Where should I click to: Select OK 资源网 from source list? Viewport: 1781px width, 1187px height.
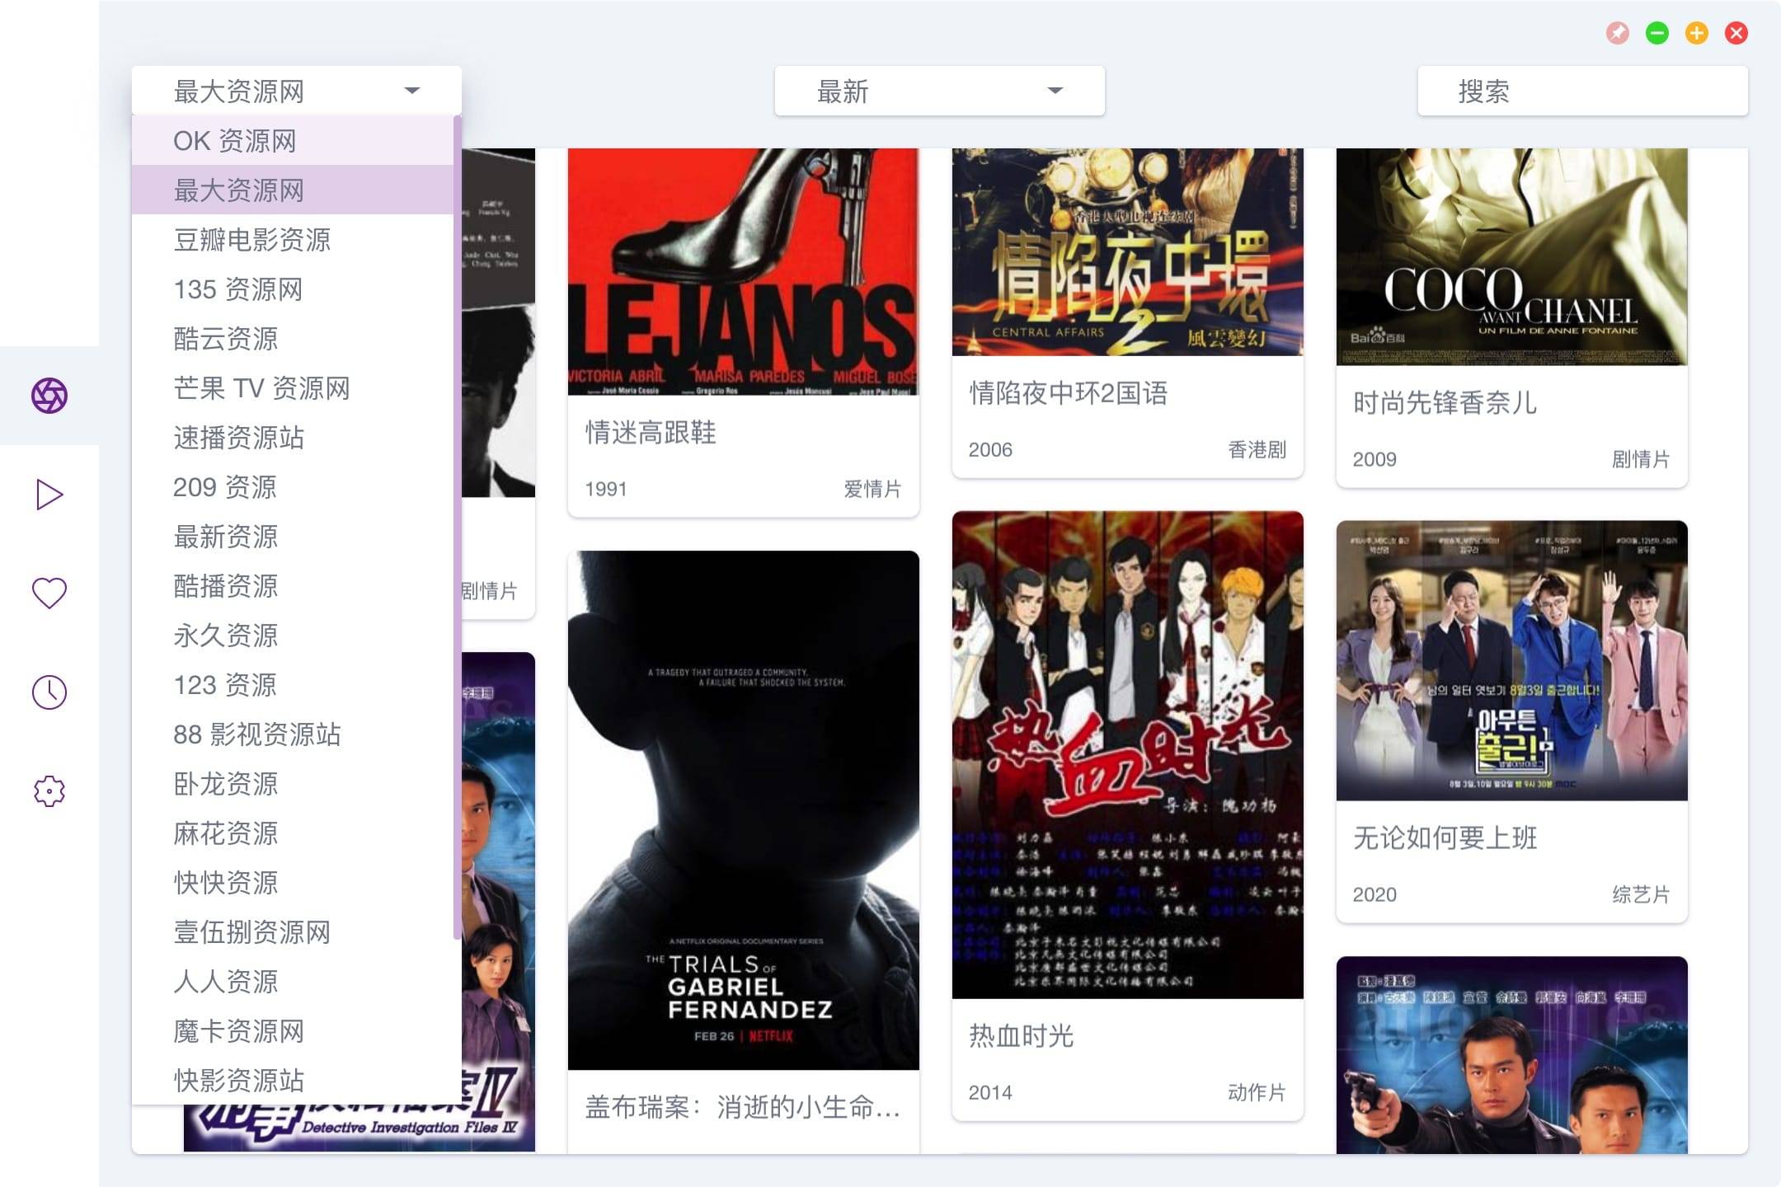tap(235, 141)
